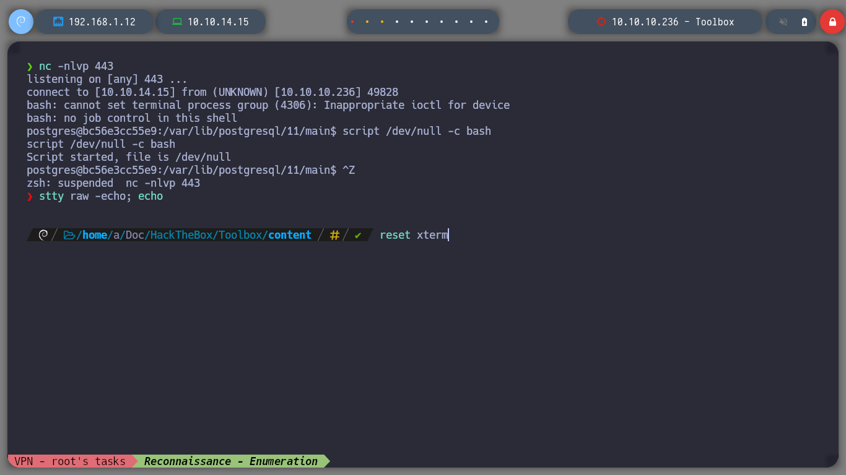Image resolution: width=846 pixels, height=475 pixels.
Task: Click the green checkmark status in prompt
Action: tap(358, 235)
